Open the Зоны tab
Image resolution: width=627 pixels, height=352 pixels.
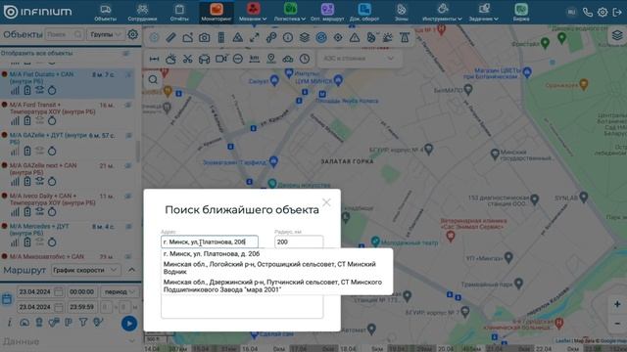click(x=401, y=12)
